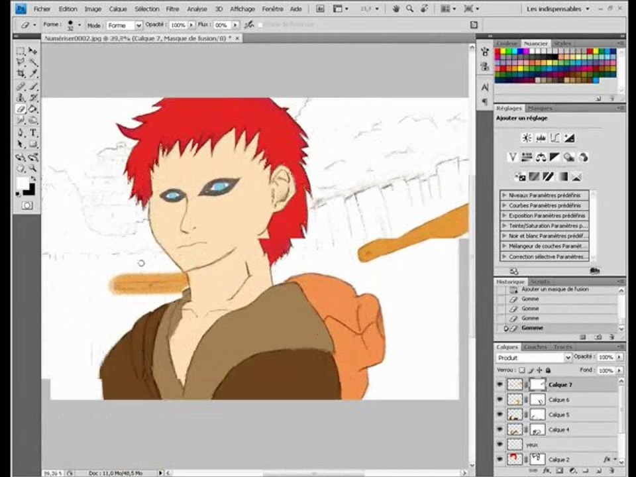Select the Pen tool

coord(21,132)
